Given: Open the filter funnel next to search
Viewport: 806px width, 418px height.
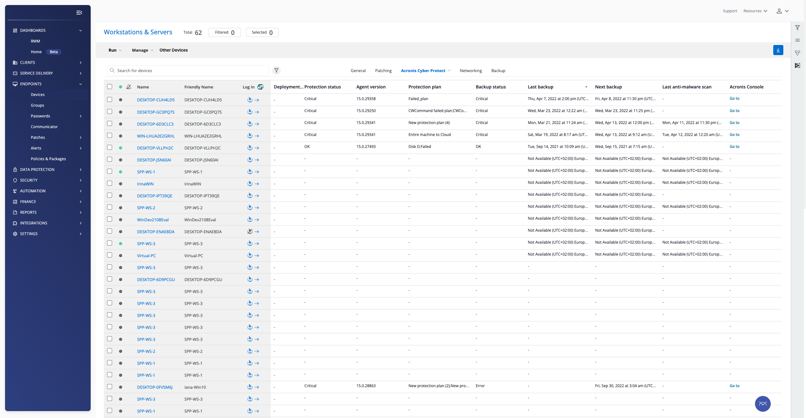Looking at the screenshot, I should coord(276,71).
